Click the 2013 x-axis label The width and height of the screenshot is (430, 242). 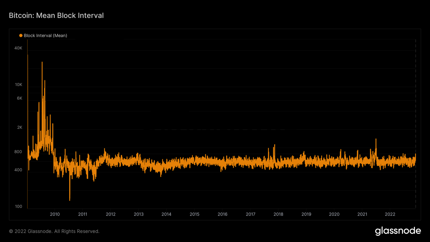point(139,214)
